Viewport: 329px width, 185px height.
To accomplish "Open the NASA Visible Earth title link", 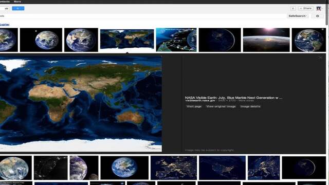I will [233, 98].
